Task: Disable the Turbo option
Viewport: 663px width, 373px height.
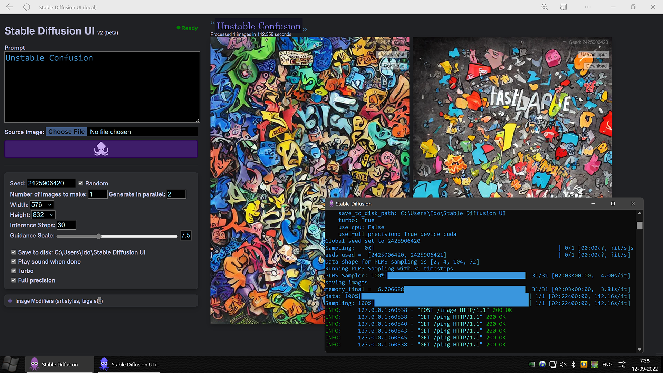Action: 14,271
